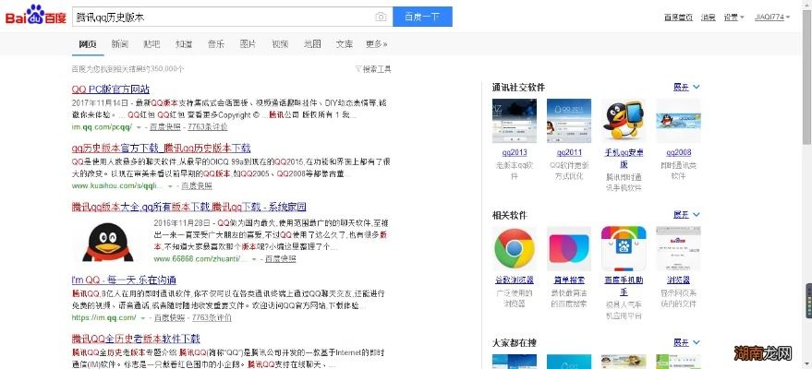Screen dimensions: 812x369
Task: Open dropdown arrow next to www.kuaihou.com link
Action: tap(170, 186)
